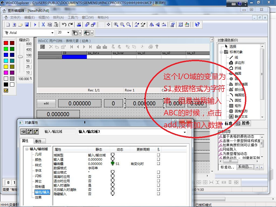Open object properties toolbar icon
The height and width of the screenshot is (207, 276).
[x=172, y=25]
